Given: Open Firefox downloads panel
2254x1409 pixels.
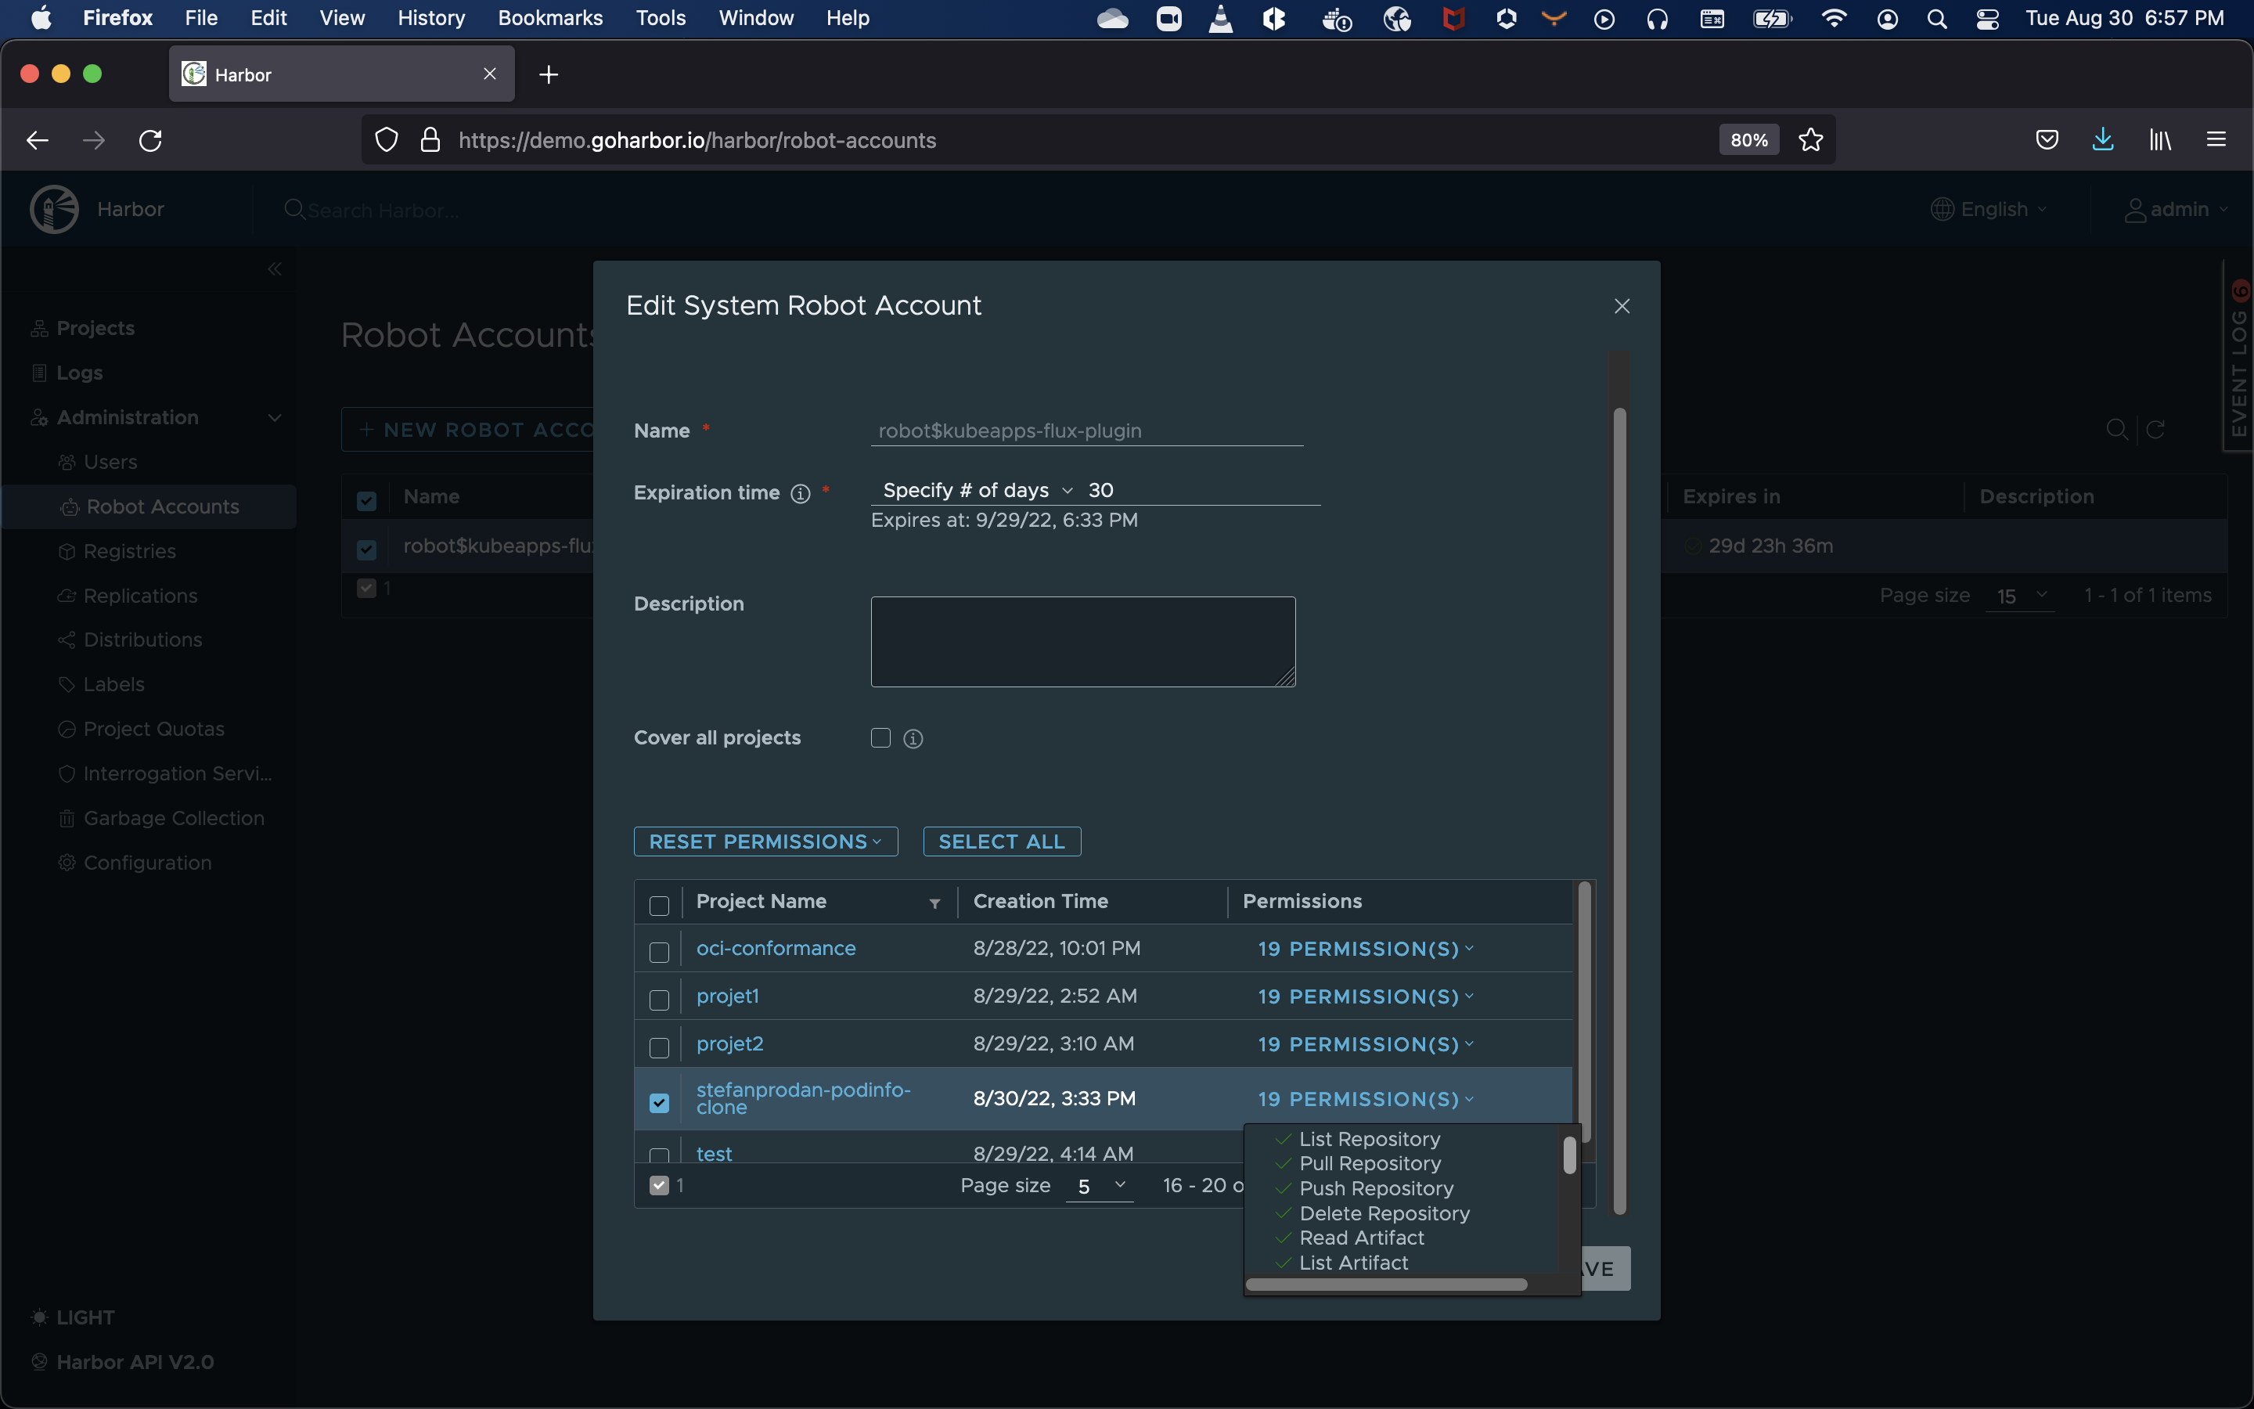Looking at the screenshot, I should click(x=2103, y=140).
